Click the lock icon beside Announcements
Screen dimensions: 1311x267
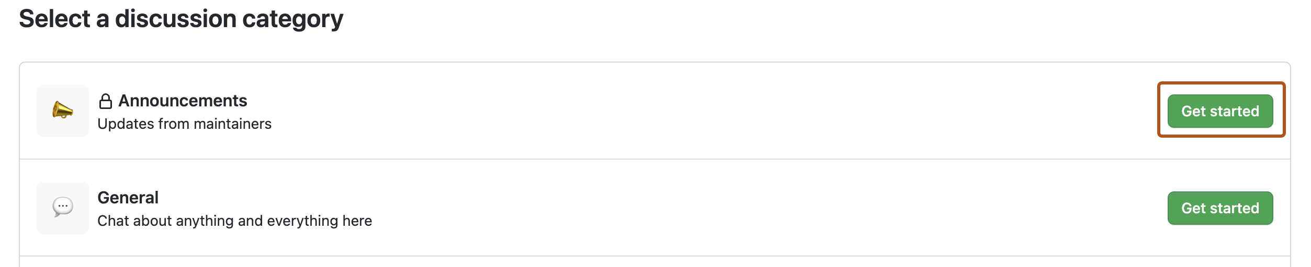(105, 101)
